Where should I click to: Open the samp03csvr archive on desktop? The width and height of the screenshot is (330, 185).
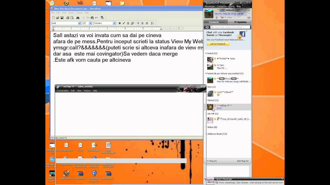coord(108,175)
